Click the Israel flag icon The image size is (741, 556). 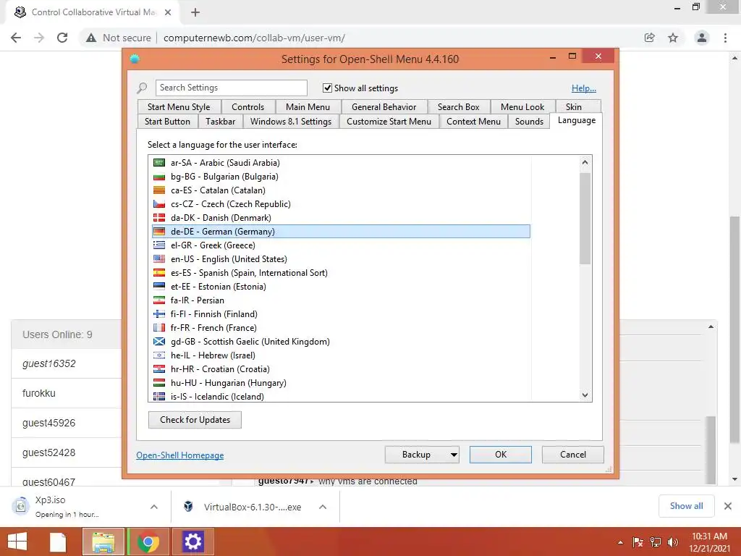coord(159,355)
